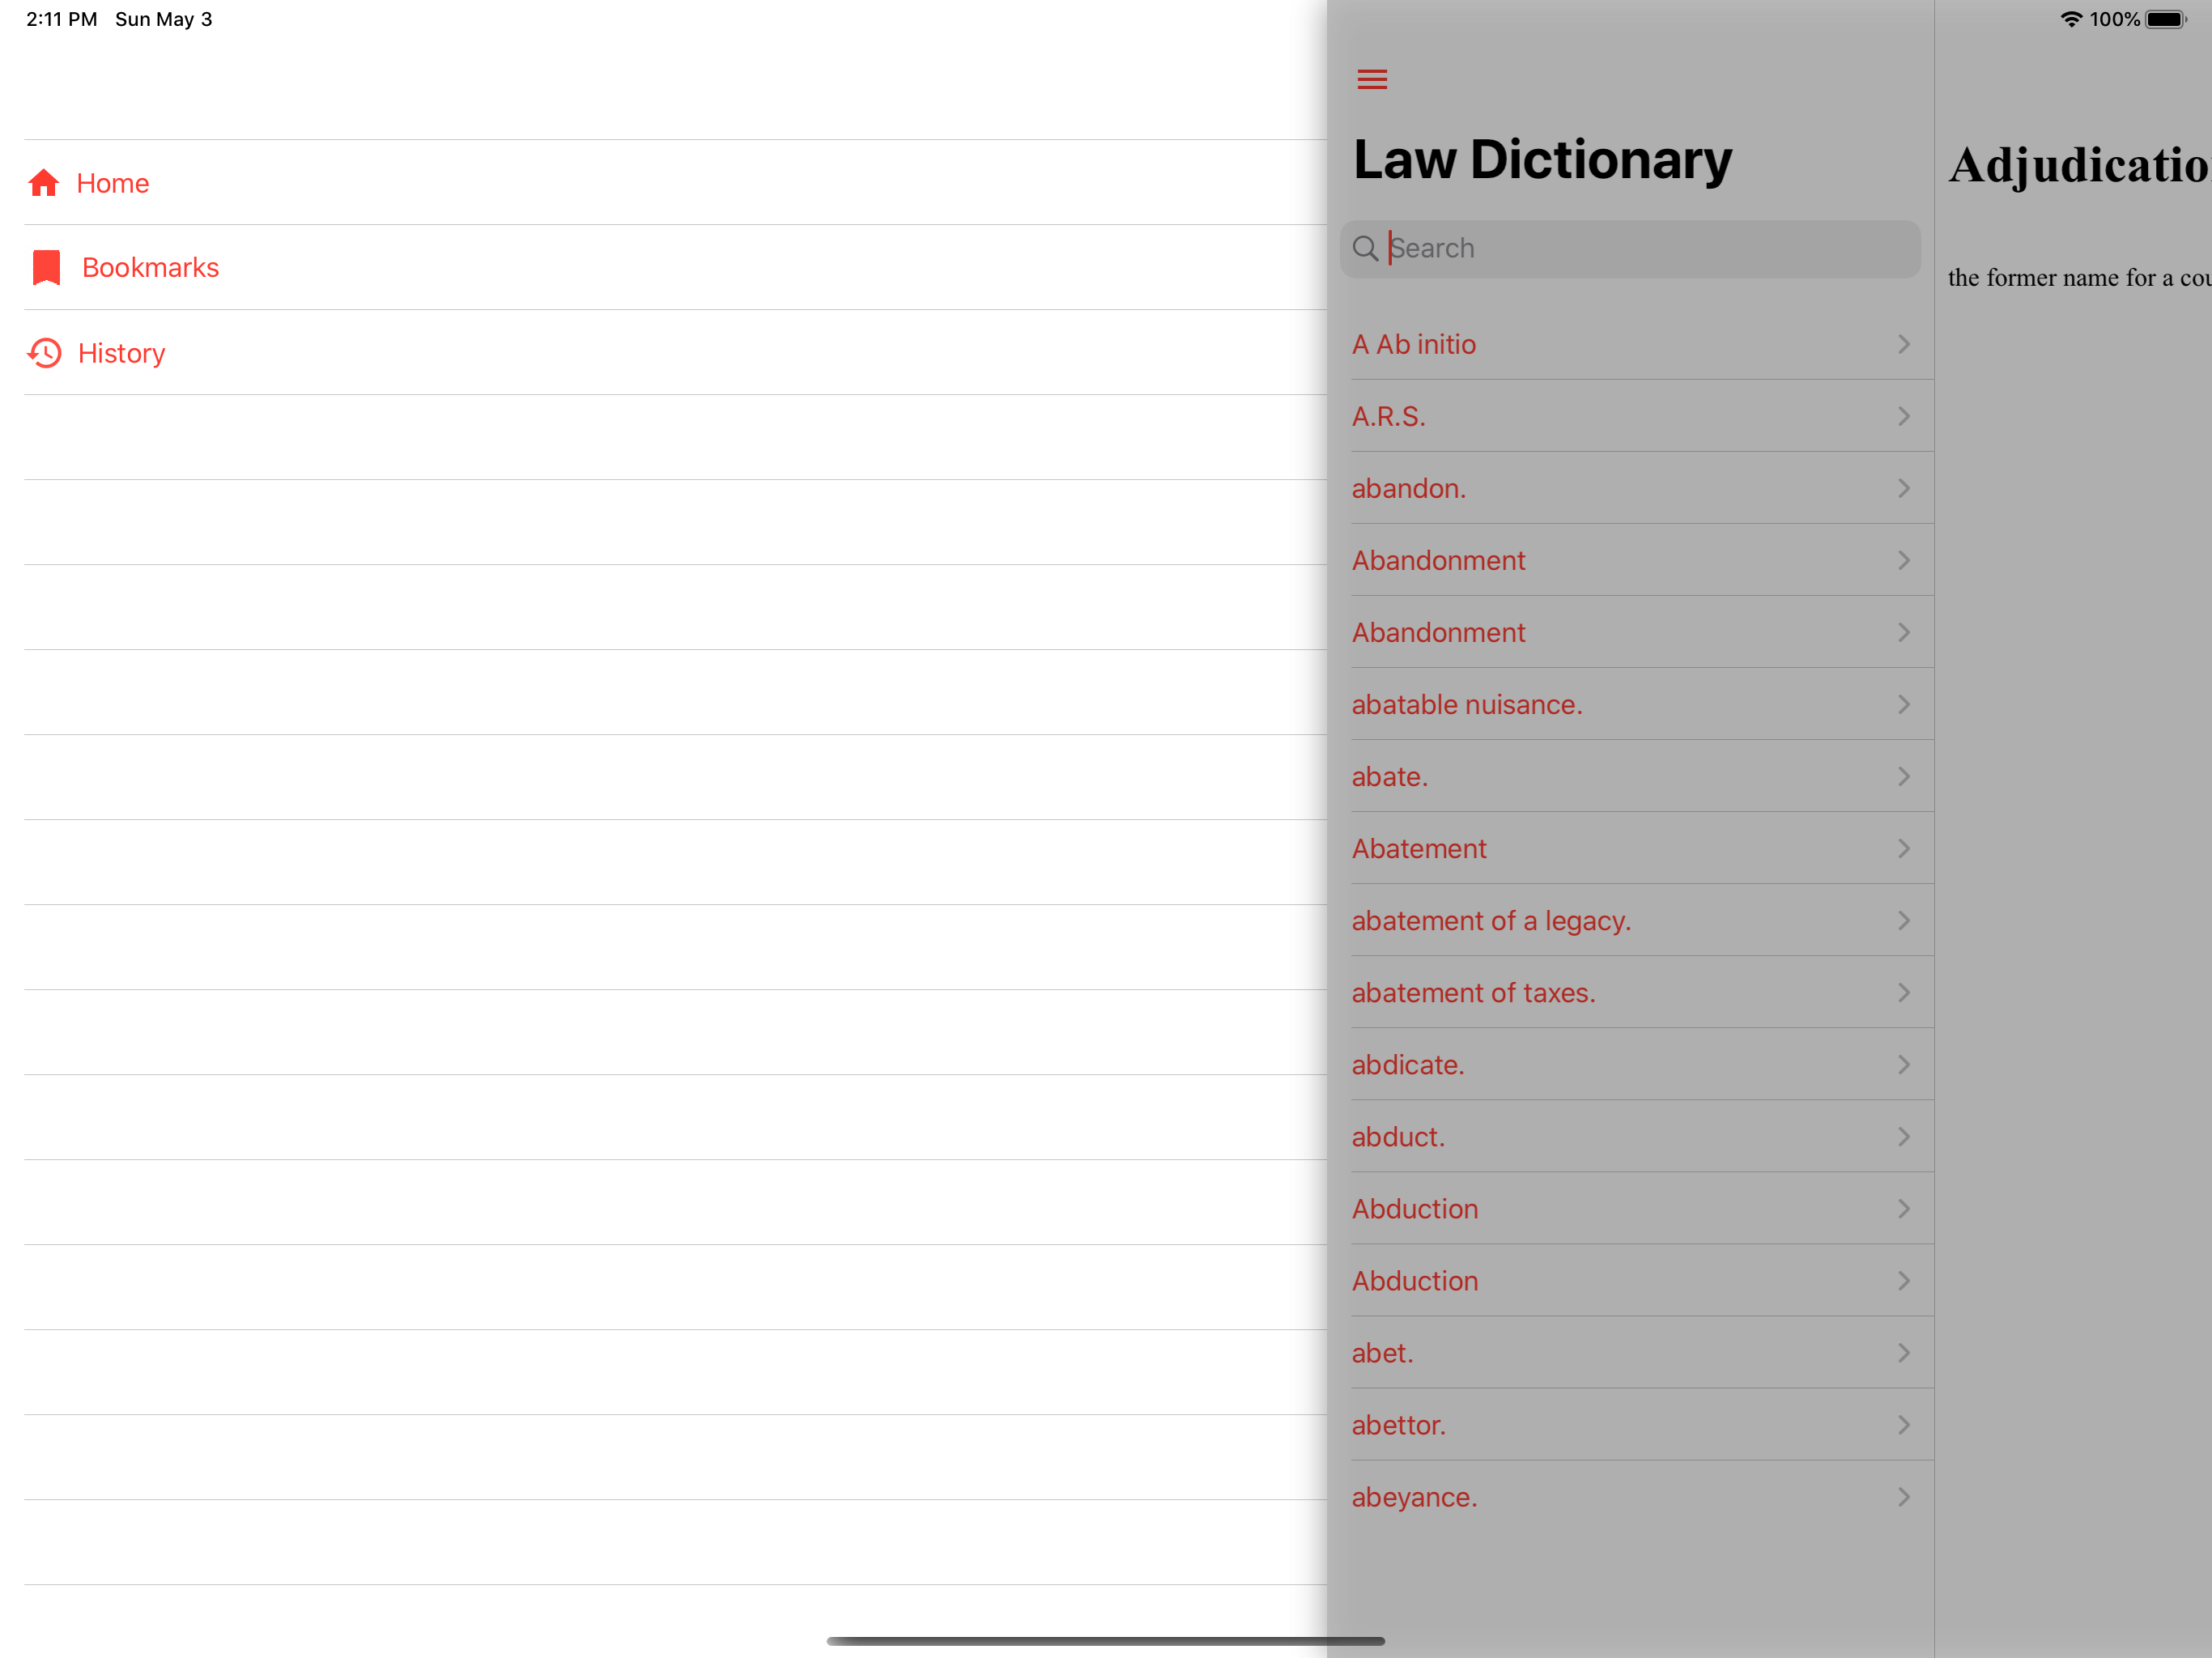Open the Home menu item
The width and height of the screenshot is (2212, 1658).
[113, 183]
